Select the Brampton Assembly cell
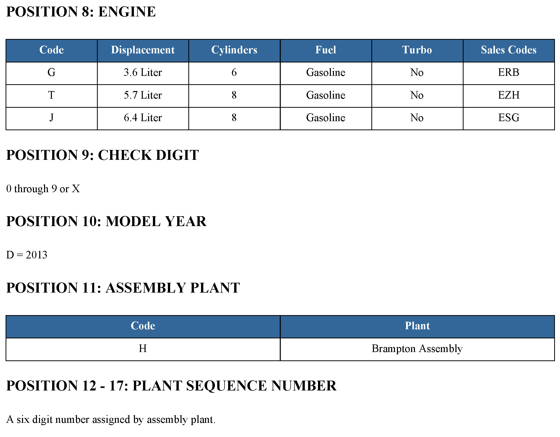Image resolution: width=560 pixels, height=437 pixels. (x=417, y=349)
